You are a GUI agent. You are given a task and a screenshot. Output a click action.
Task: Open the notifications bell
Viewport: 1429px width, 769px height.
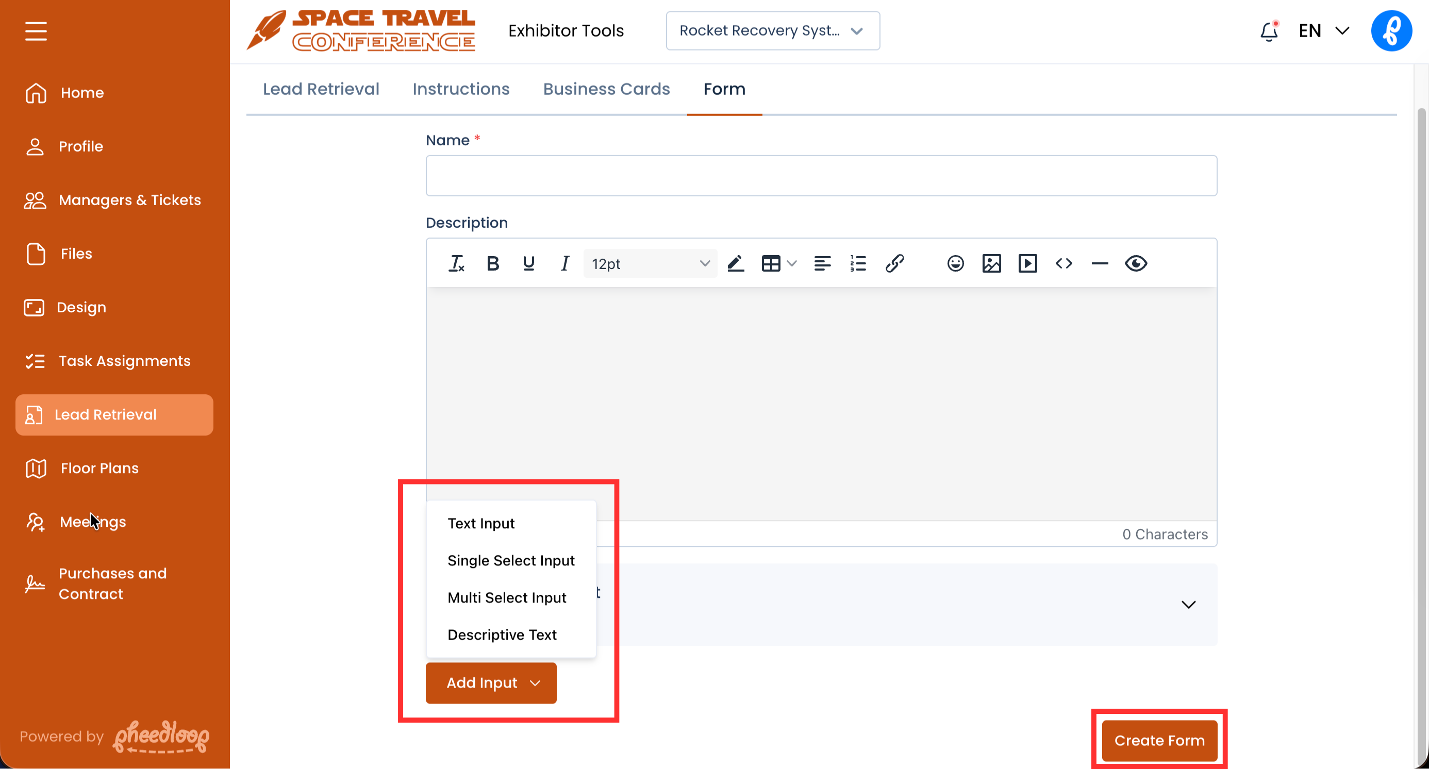[x=1268, y=31]
